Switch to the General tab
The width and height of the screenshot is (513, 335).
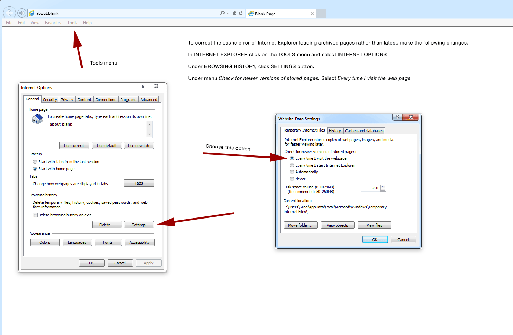click(32, 99)
